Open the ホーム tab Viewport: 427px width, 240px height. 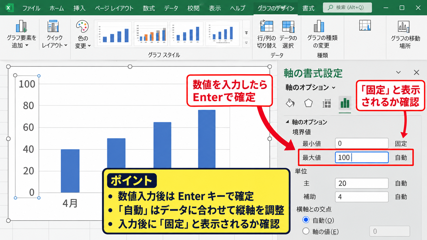point(57,8)
